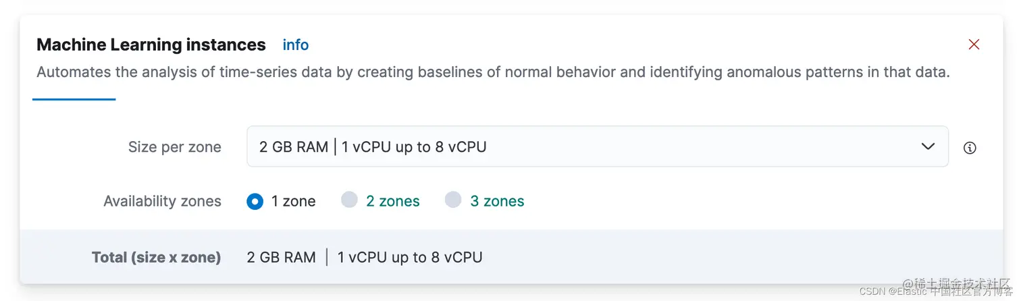Open the info tooltip icon beside size dropdown
The height and width of the screenshot is (301, 1021).
(x=970, y=148)
